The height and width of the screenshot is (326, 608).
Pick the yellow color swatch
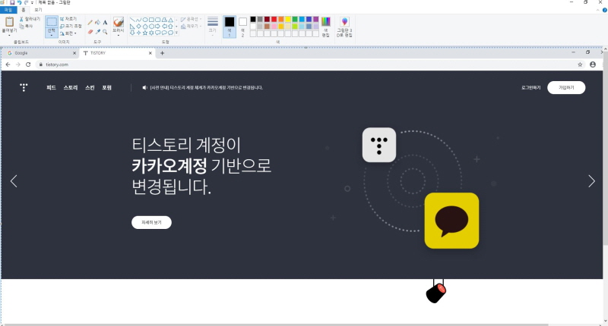click(288, 20)
